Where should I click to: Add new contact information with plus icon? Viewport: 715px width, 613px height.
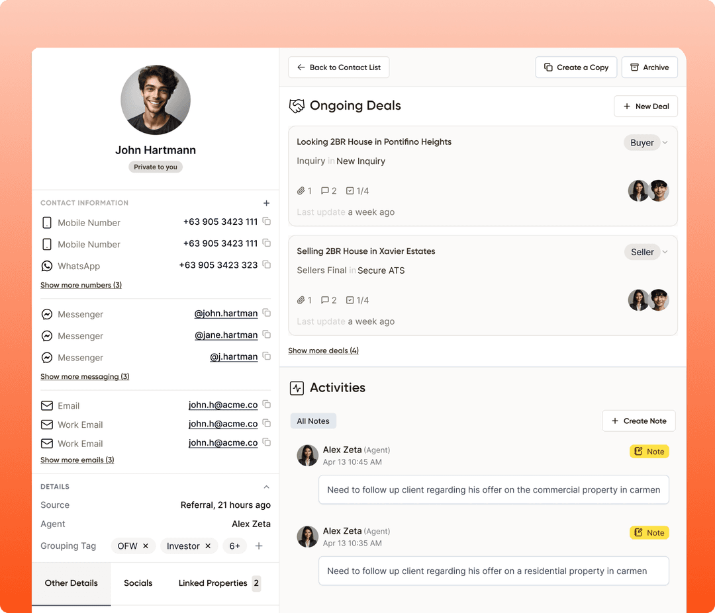pos(266,203)
